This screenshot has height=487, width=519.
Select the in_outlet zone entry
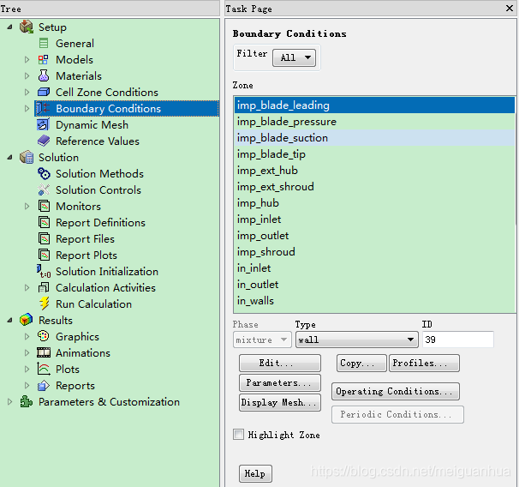click(x=258, y=285)
